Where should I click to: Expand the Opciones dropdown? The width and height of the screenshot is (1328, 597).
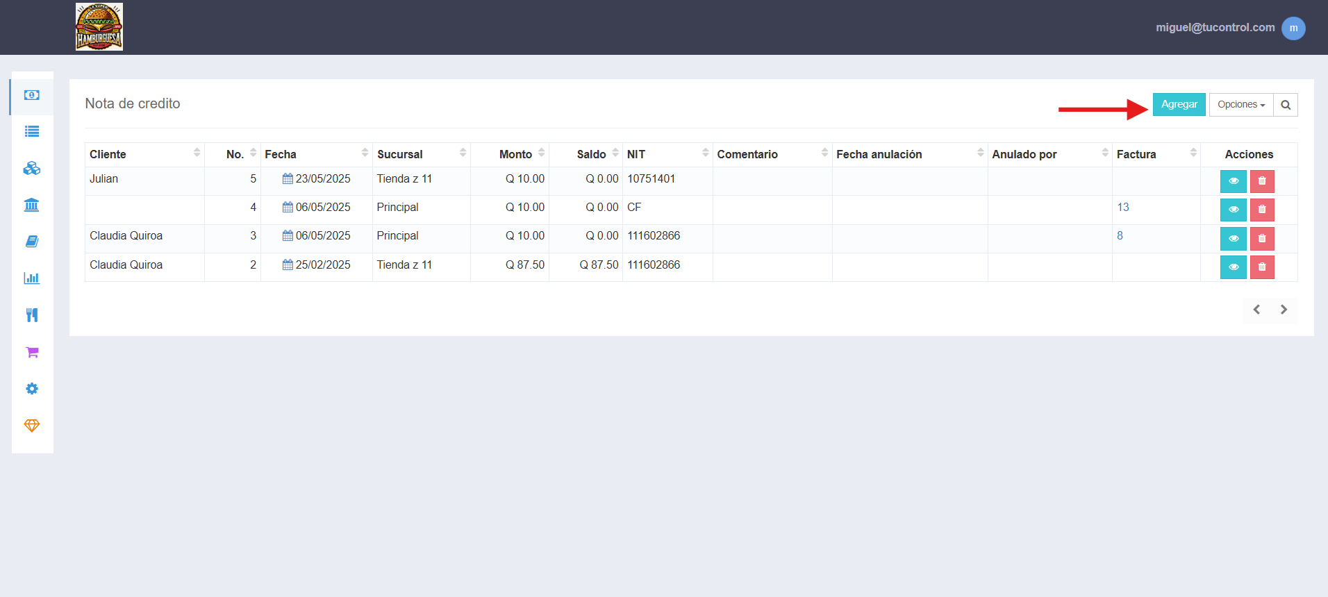(1241, 105)
